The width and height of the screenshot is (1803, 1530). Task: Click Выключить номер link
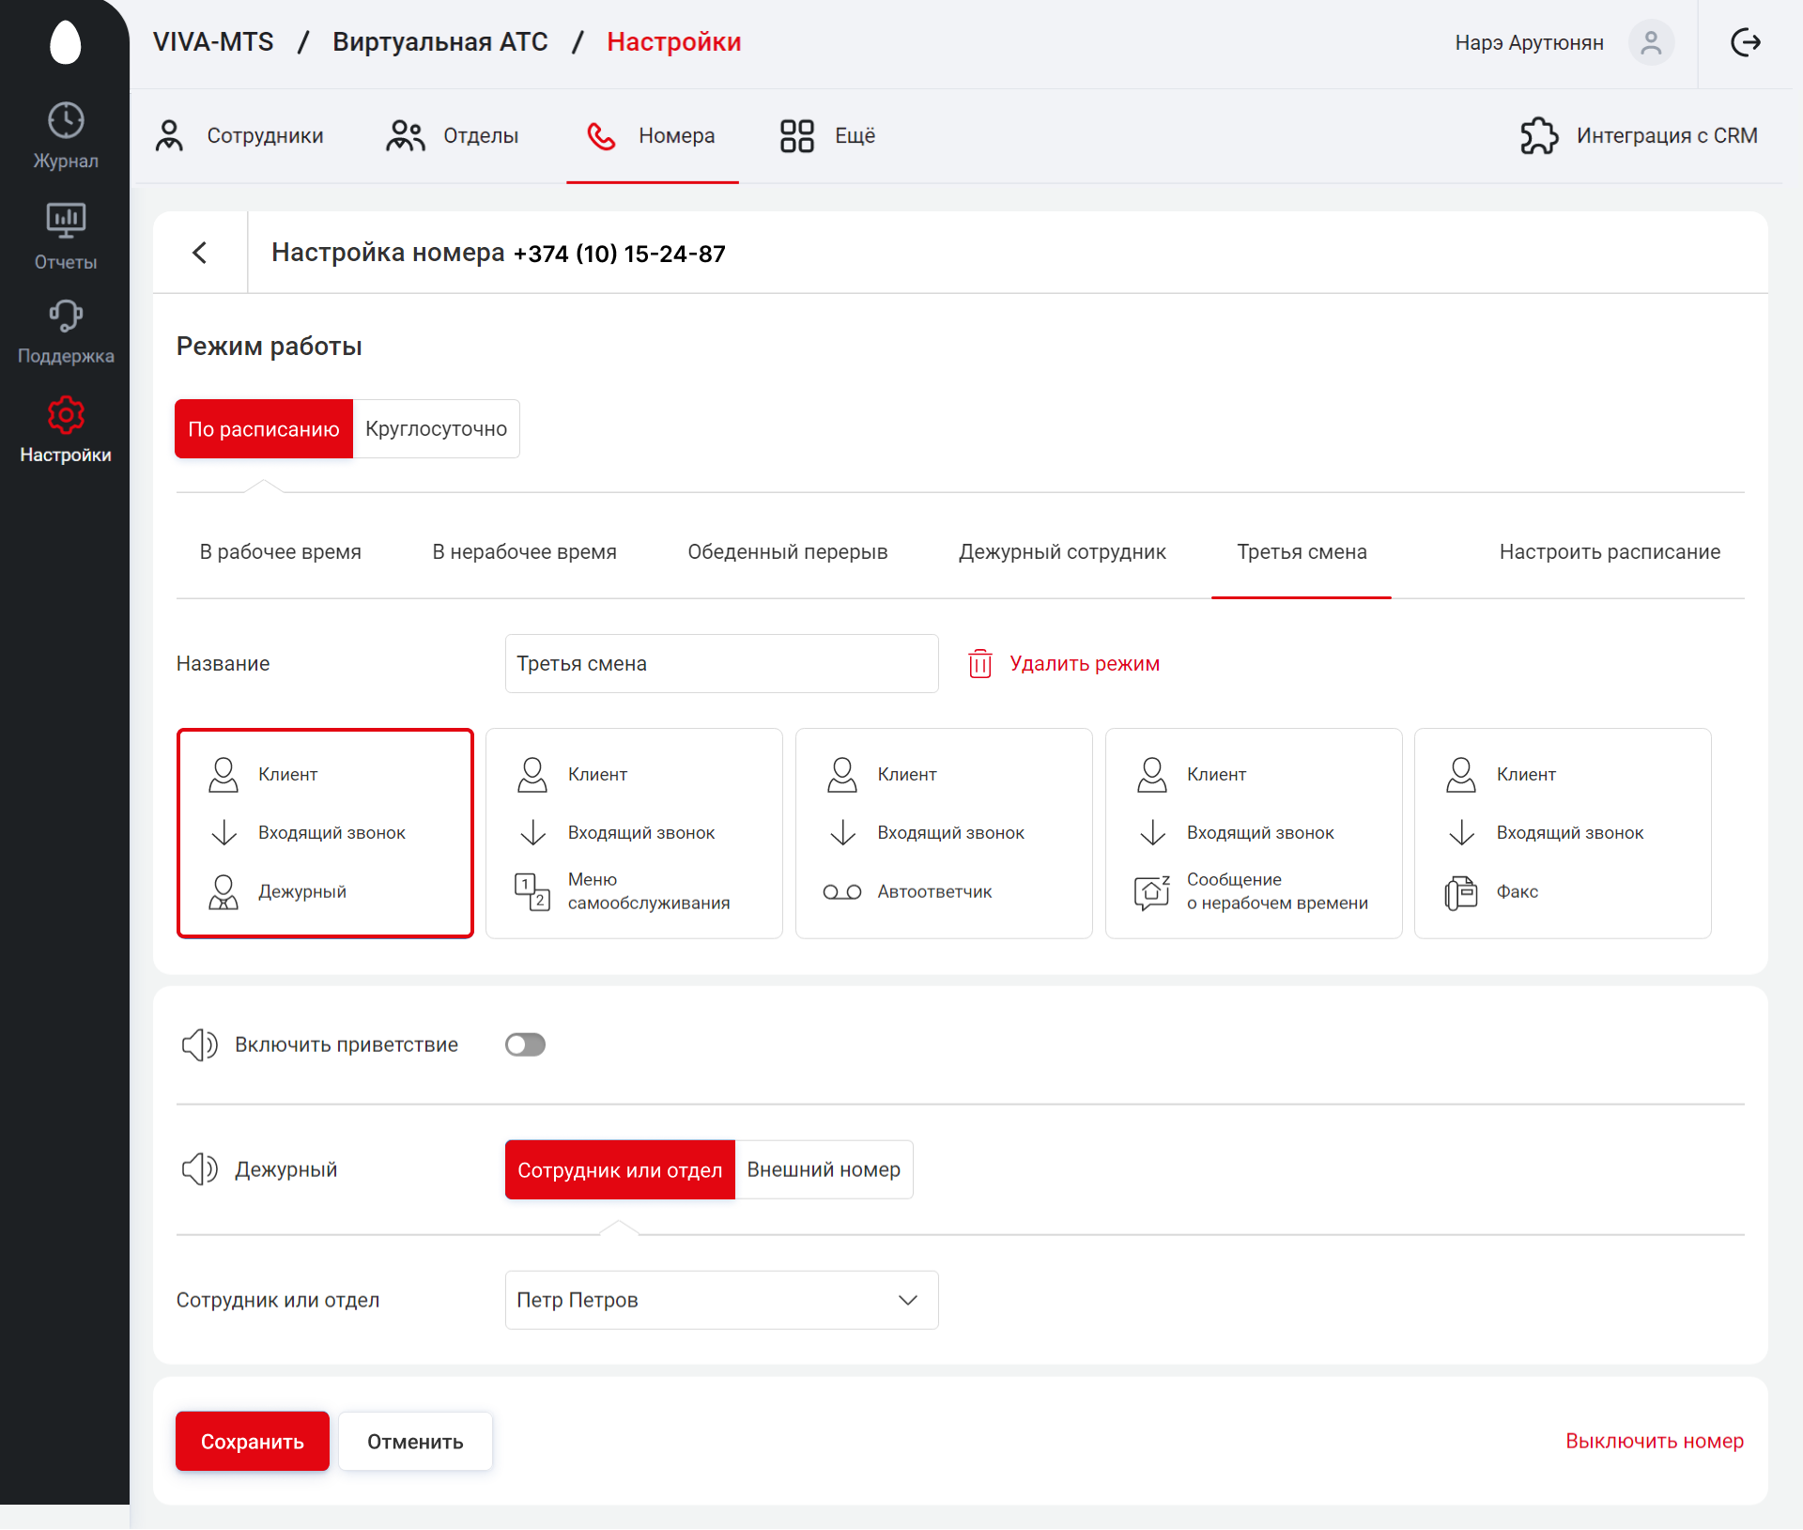tap(1654, 1441)
